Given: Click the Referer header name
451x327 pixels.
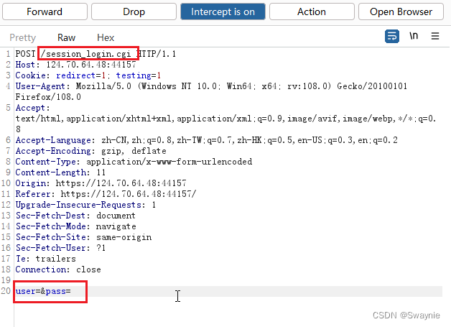Looking at the screenshot, I should coord(33,194).
